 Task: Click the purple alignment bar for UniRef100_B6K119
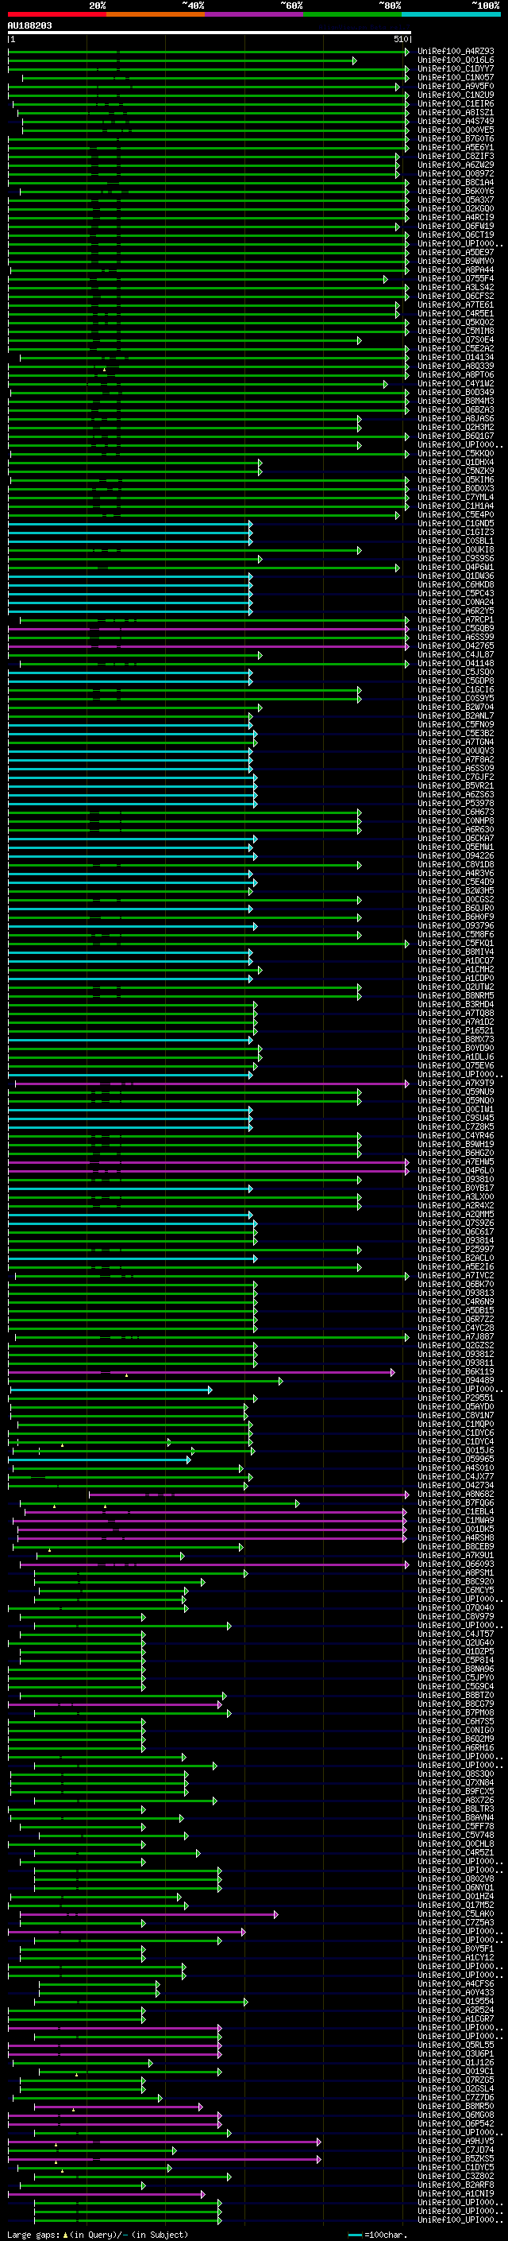pos(202,1373)
